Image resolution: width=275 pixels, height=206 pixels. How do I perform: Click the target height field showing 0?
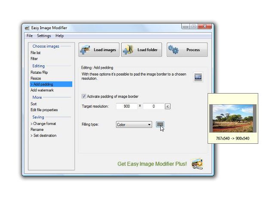pos(154,106)
